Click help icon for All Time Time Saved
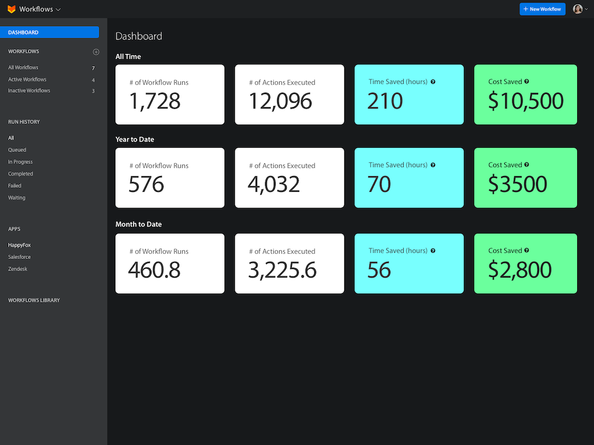The height and width of the screenshot is (445, 594). point(433,82)
